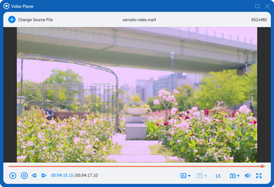Screen dimensions: 274x187
Task: Click the rewind button
Action: (x=34, y=176)
